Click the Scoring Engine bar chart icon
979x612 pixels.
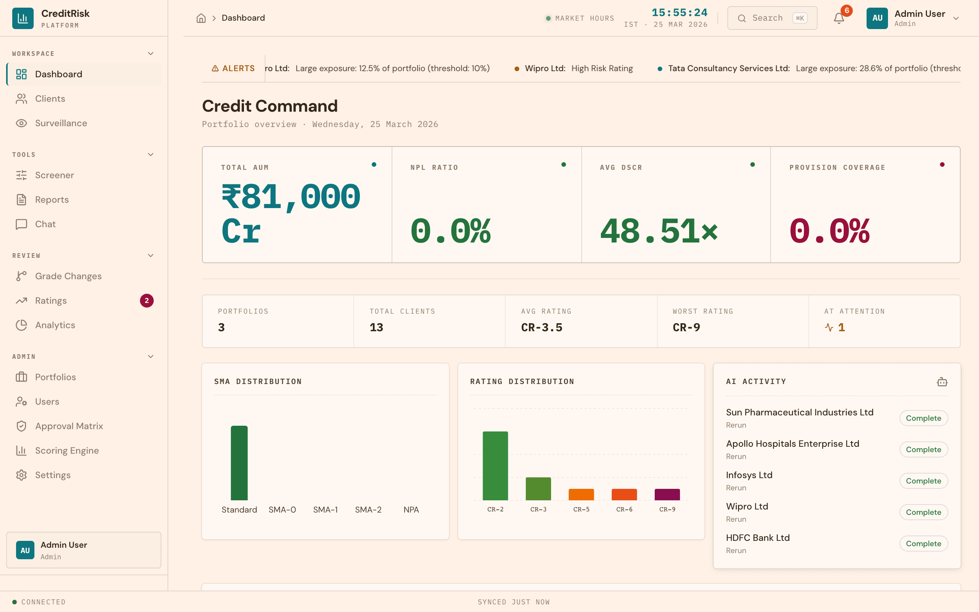[21, 451]
